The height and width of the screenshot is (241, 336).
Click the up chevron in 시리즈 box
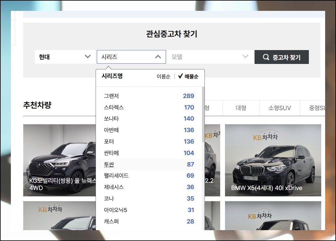click(158, 57)
